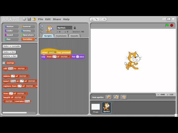178x133 pixels.
Task: Enter presentation mode
Action: pyautogui.click(x=173, y=19)
